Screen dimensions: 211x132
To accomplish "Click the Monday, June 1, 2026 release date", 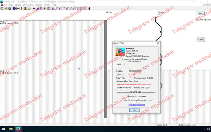I will tap(142, 88).
